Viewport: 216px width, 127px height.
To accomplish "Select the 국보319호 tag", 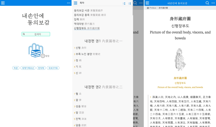I will pyautogui.click(x=53, y=68).
